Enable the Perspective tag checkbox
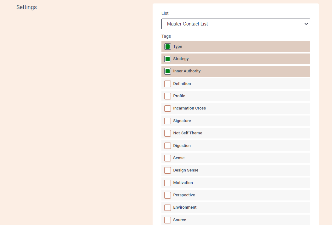 167,195
